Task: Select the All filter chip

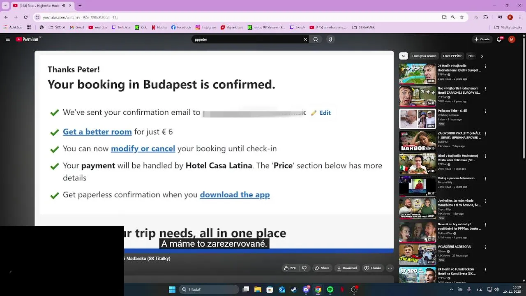Action: coord(404,56)
